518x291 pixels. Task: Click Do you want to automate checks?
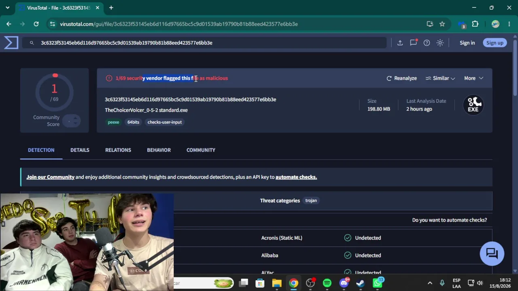450,220
